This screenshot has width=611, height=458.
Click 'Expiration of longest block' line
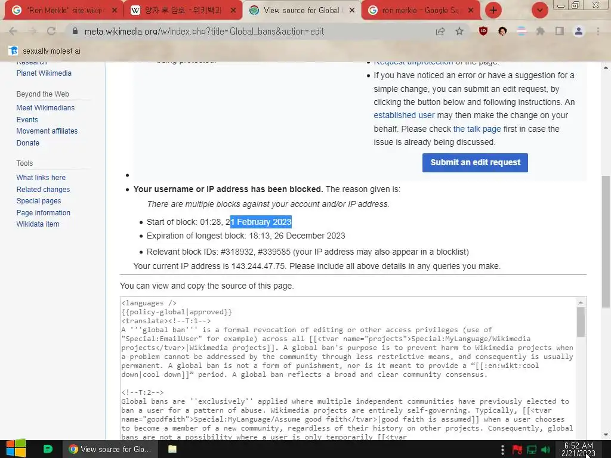click(x=246, y=236)
